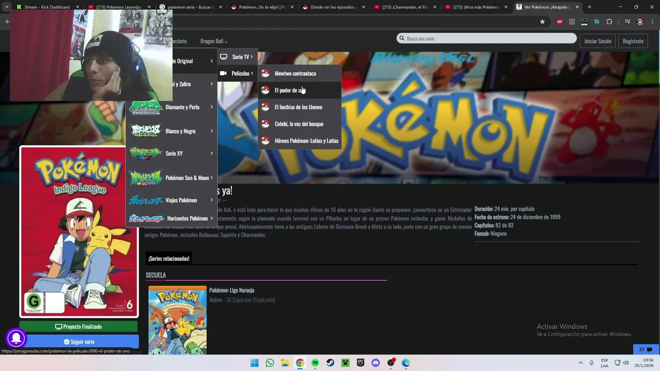Click the Pokéball icon beside El hechizo de los Unown
The height and width of the screenshot is (371, 660).
point(265,107)
